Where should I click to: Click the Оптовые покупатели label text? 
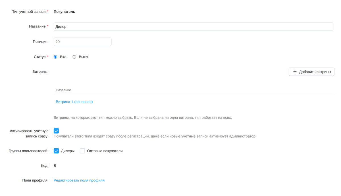click(x=105, y=151)
